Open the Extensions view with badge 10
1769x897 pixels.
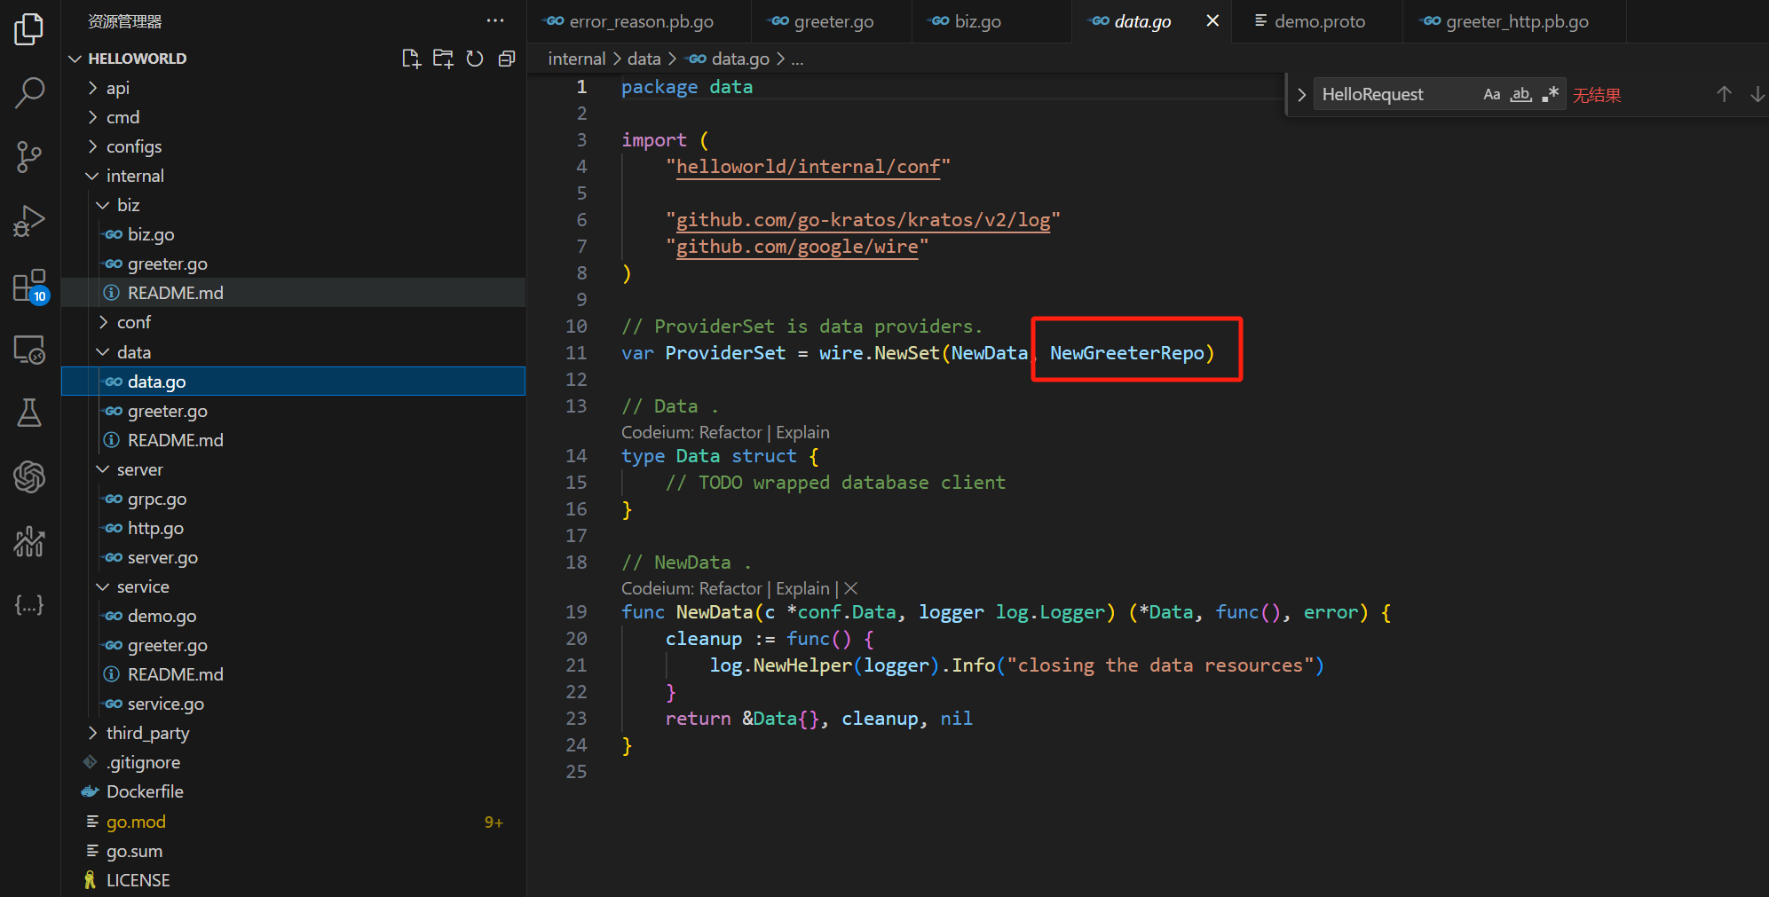tap(29, 286)
